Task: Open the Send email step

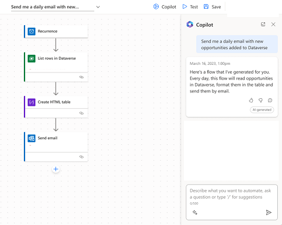Action: 56,147
